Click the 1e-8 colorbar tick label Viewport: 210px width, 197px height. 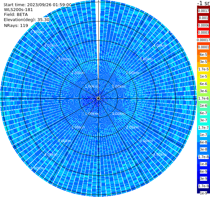[x=204, y=164]
